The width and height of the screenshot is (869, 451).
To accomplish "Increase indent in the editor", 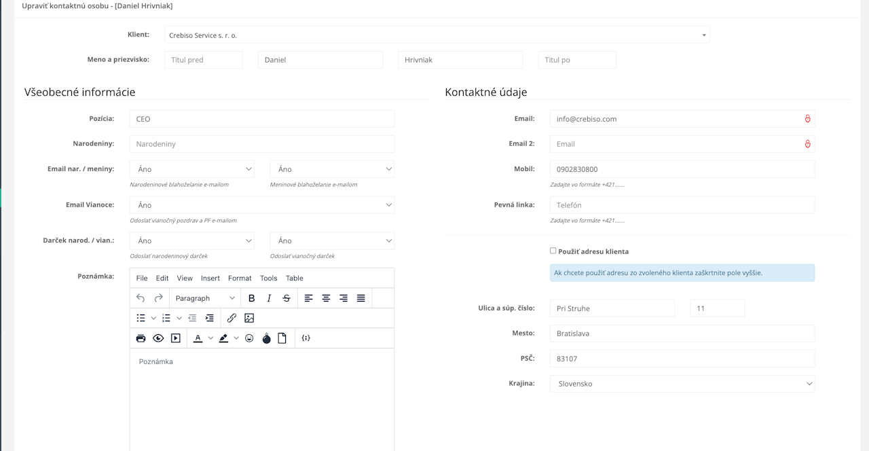I will point(210,318).
